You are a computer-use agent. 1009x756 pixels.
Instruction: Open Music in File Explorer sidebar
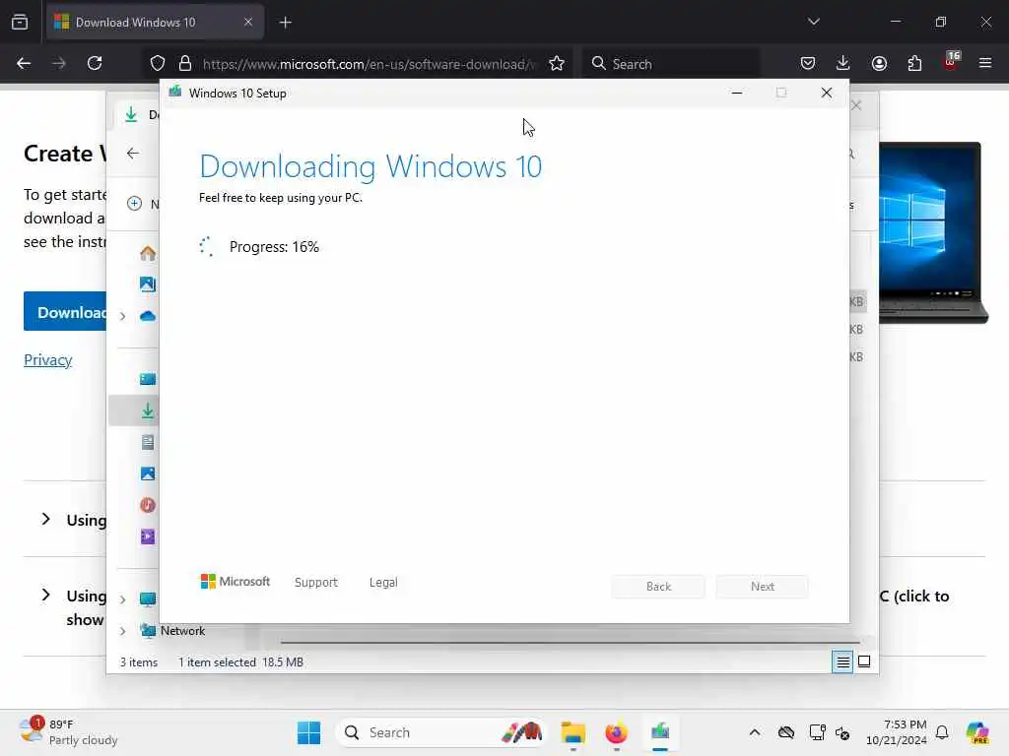pos(148,505)
